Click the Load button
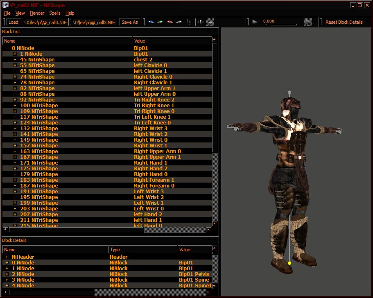Image resolution: width=373 pixels, height=298 pixels. (14, 22)
